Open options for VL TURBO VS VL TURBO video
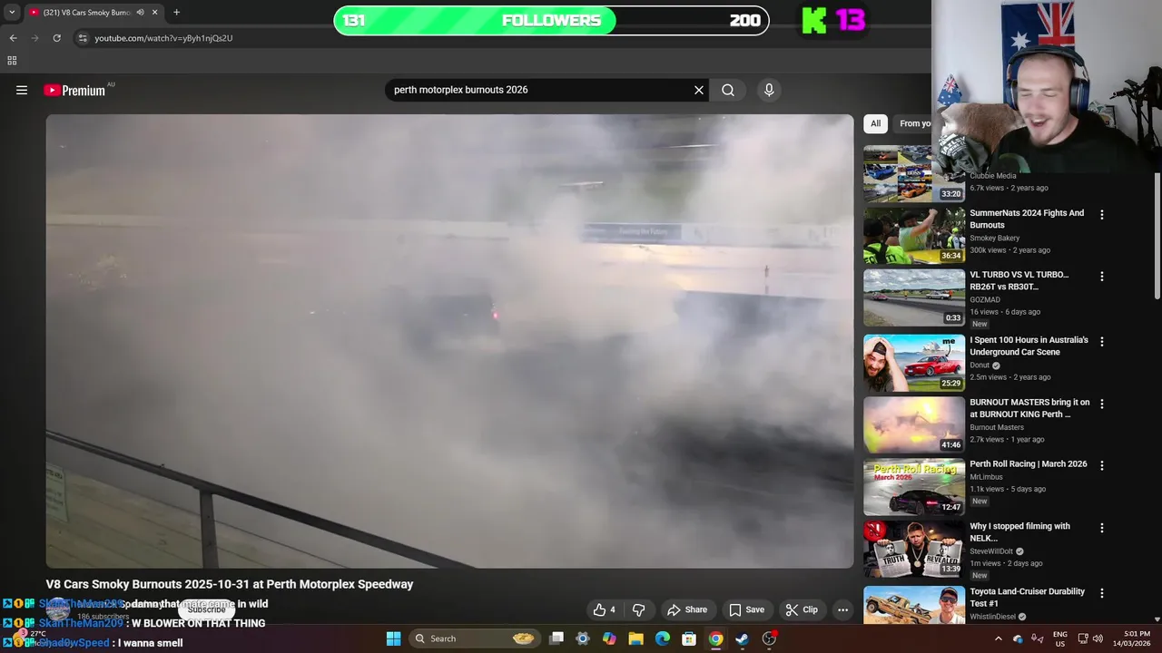This screenshot has width=1162, height=653. point(1102,277)
